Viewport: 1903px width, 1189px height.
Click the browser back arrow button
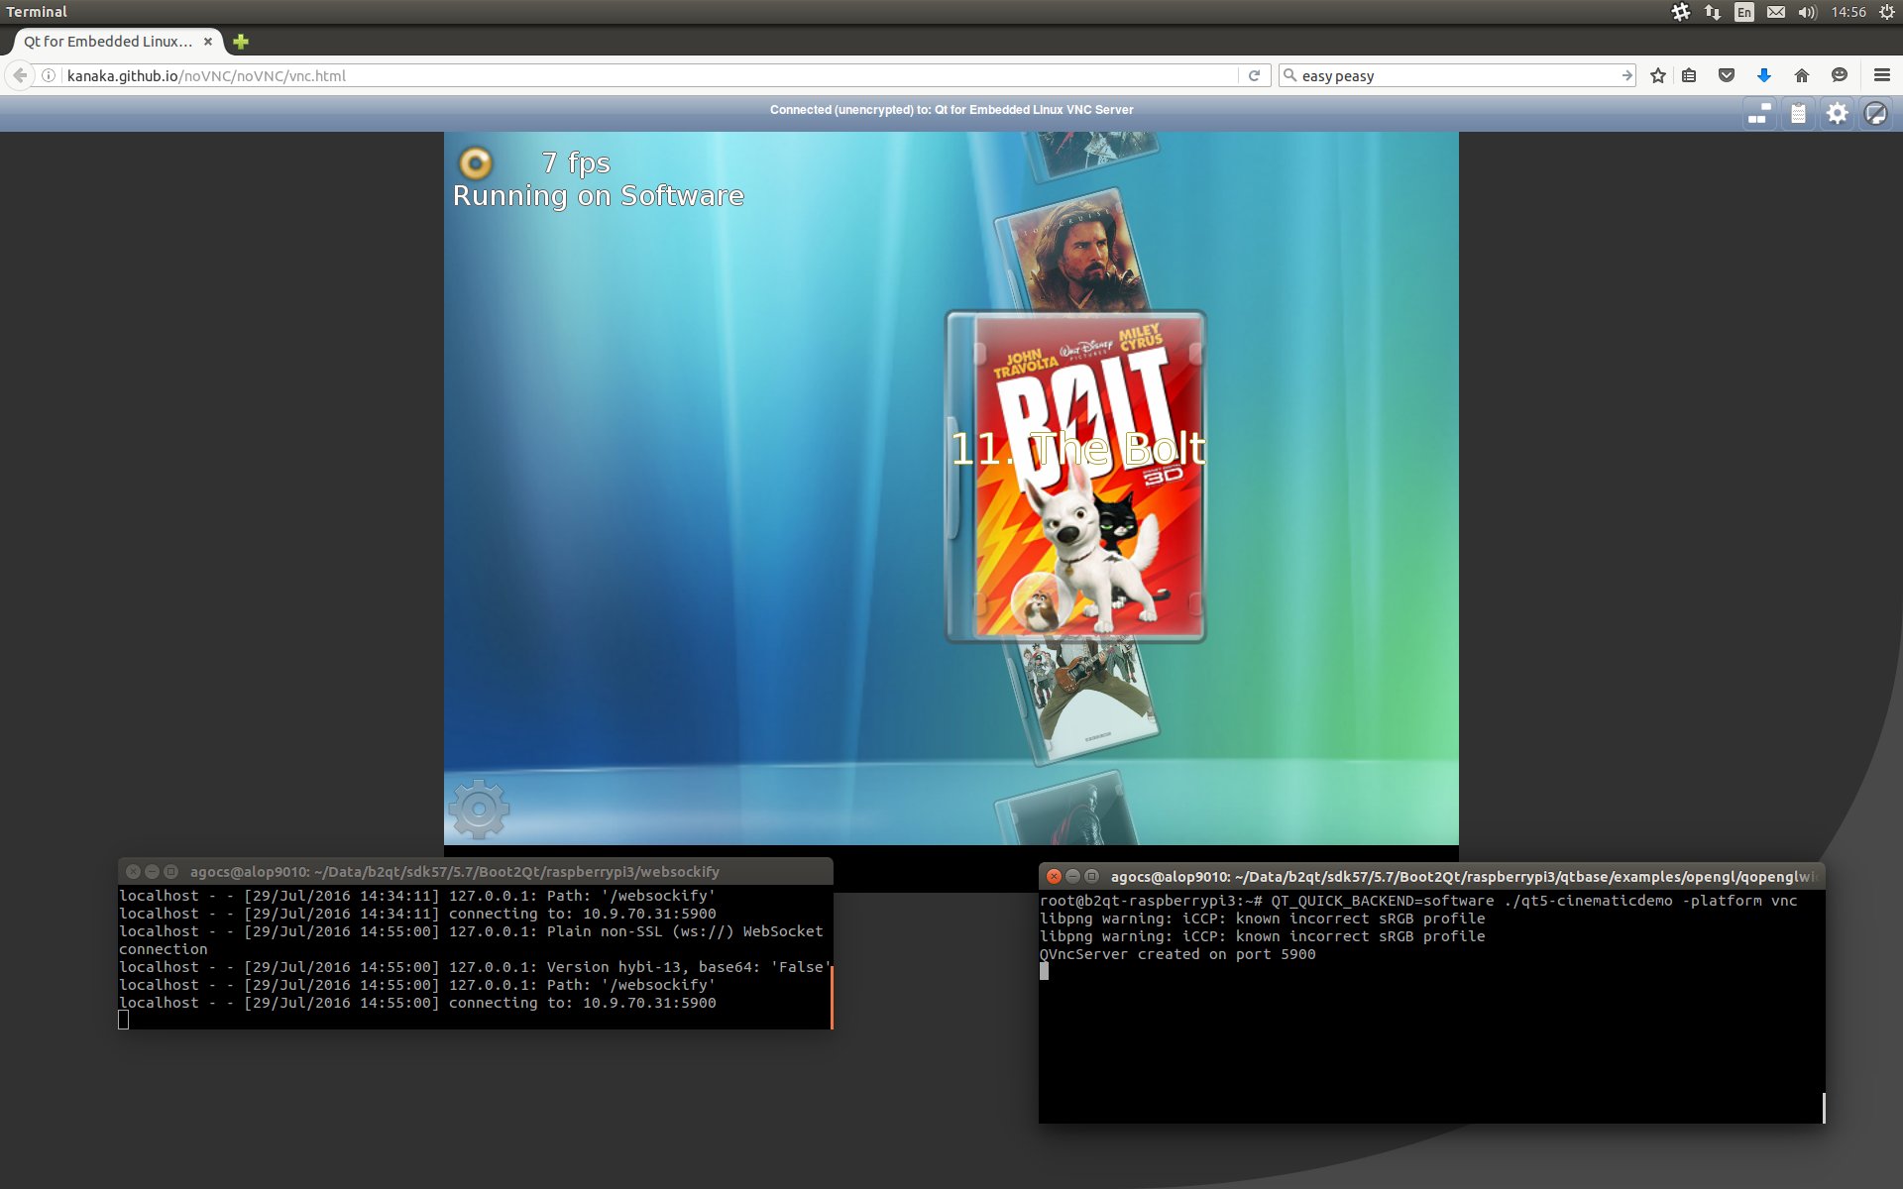point(20,75)
